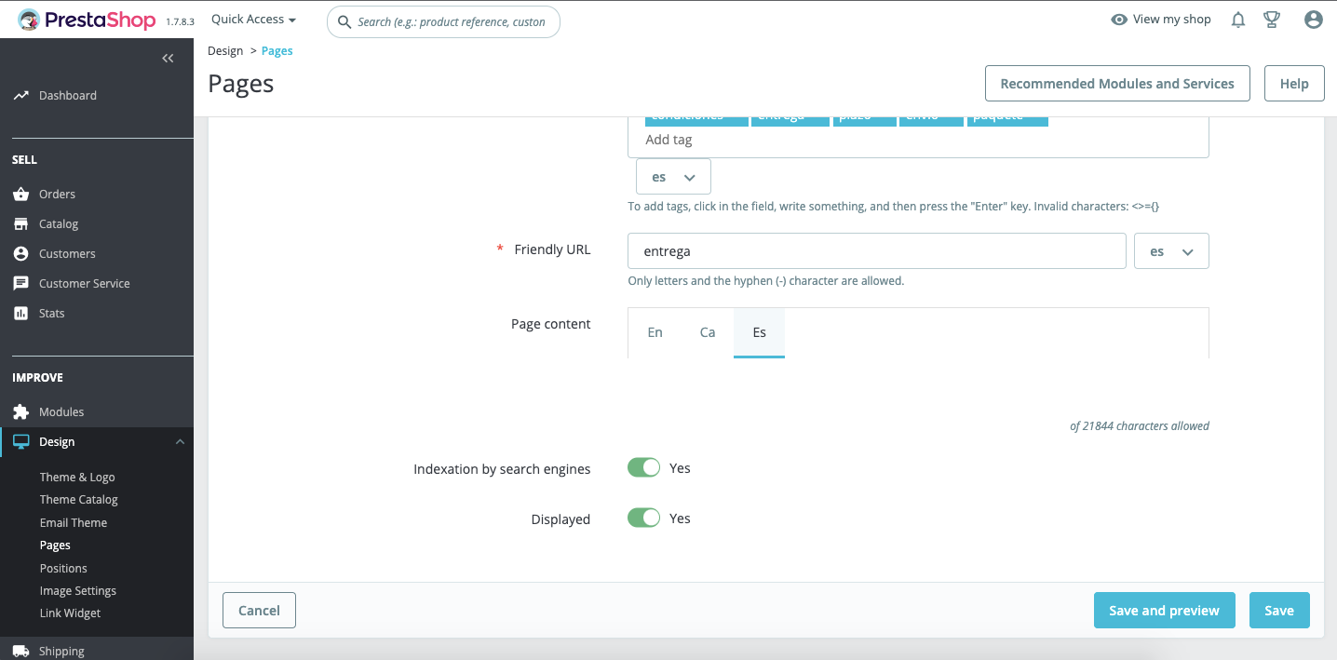Open Email Theme submenu item
Viewport: 1337px width, 660px height.
(x=74, y=522)
